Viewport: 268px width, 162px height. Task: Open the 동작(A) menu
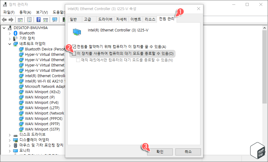click(x=25, y=12)
